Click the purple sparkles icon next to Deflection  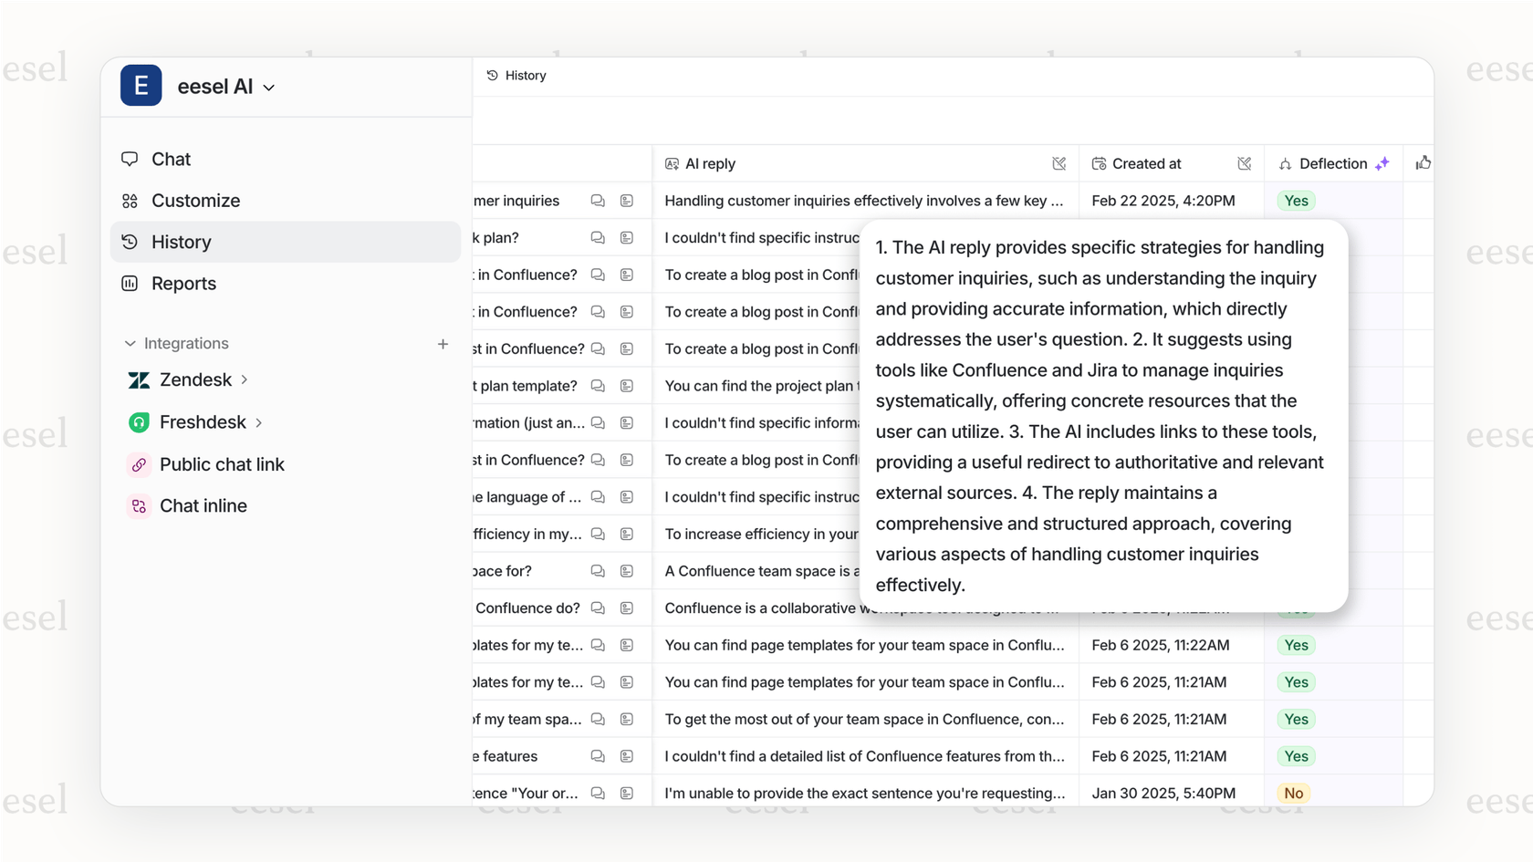pyautogui.click(x=1382, y=162)
